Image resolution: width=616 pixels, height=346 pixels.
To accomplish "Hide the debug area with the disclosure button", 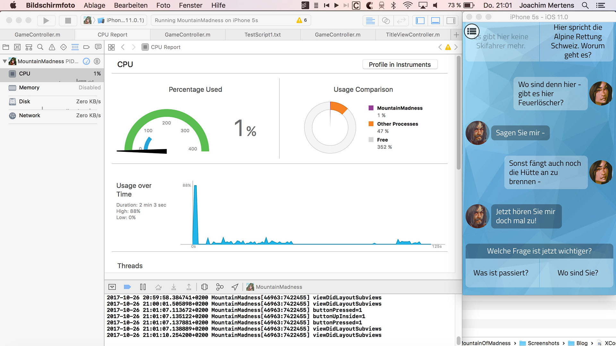I will click(112, 287).
